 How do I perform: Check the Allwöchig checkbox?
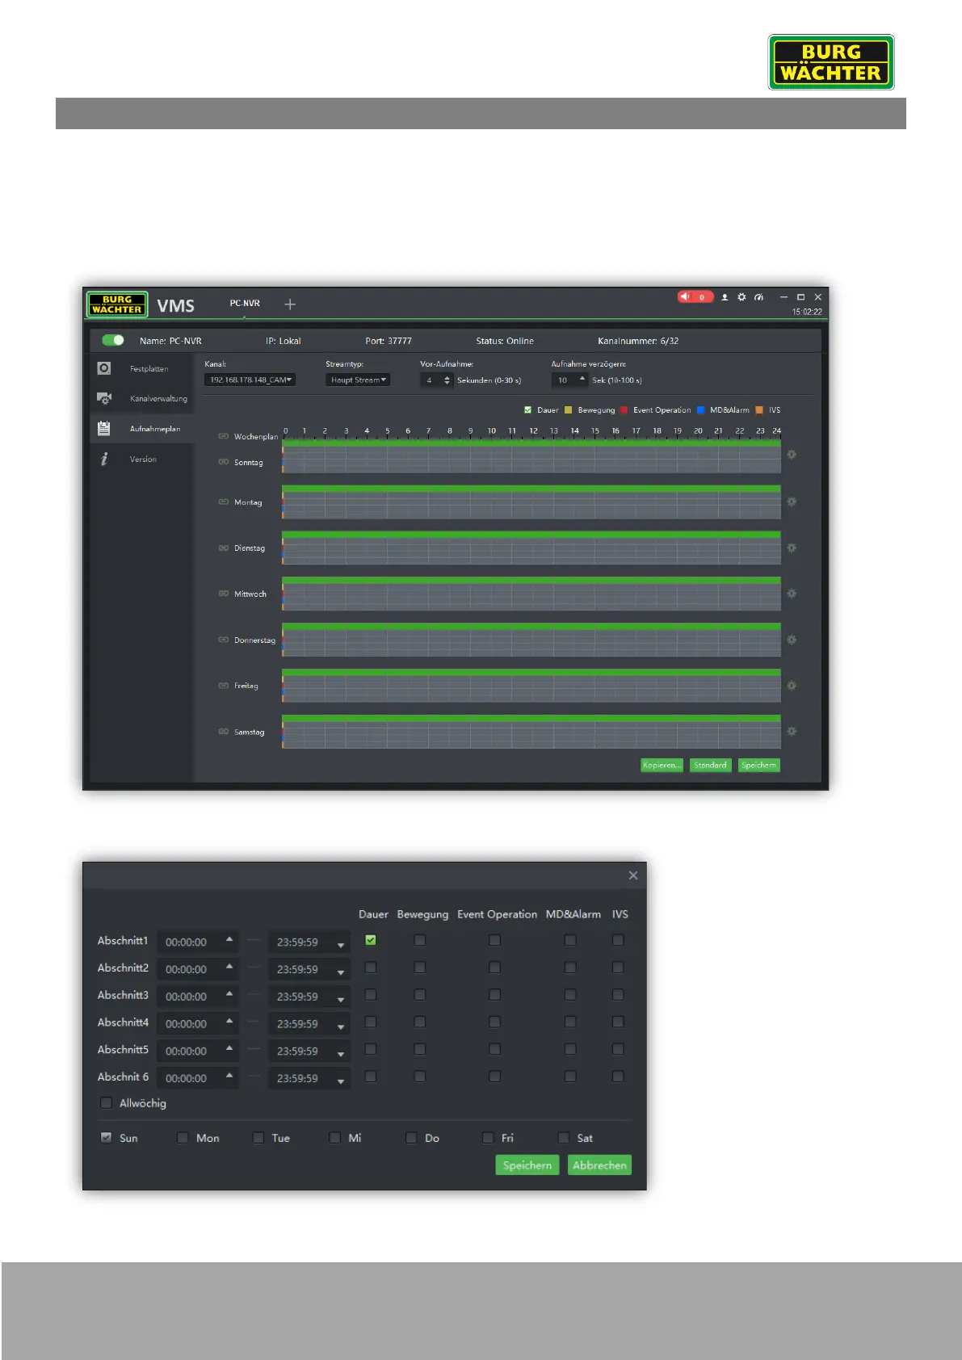click(x=106, y=1103)
